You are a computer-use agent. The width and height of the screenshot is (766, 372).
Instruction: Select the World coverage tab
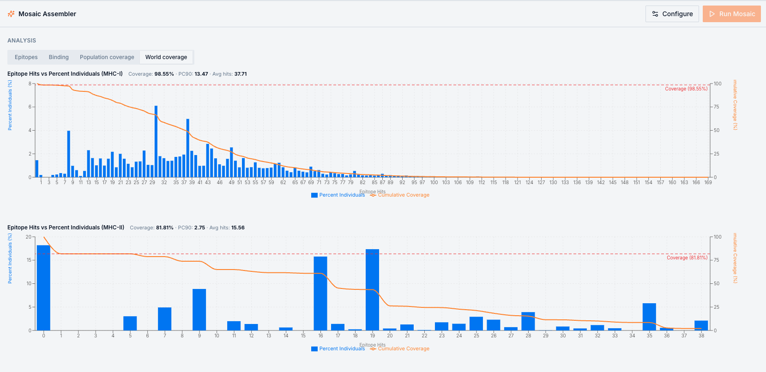pos(166,57)
